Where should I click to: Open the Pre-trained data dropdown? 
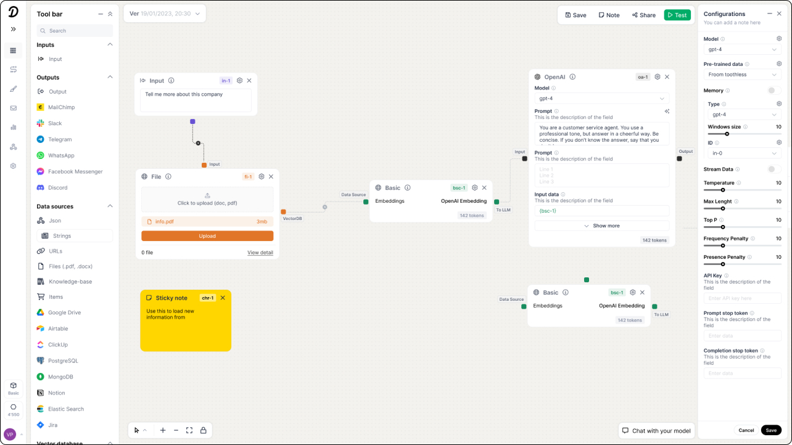(742, 74)
